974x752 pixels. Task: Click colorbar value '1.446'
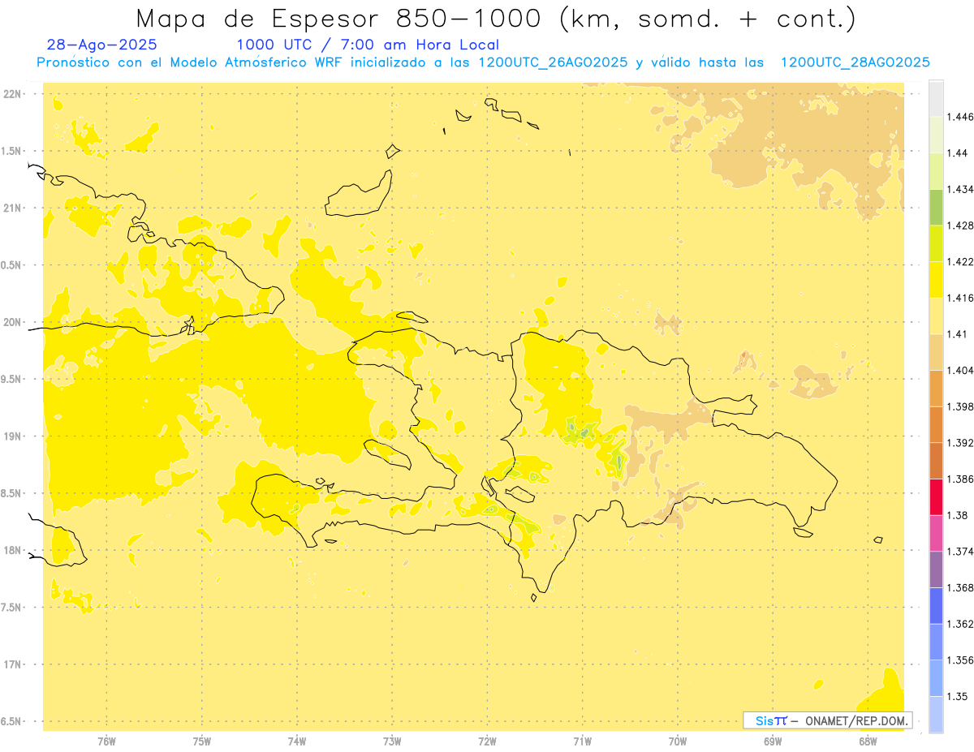tap(960, 117)
